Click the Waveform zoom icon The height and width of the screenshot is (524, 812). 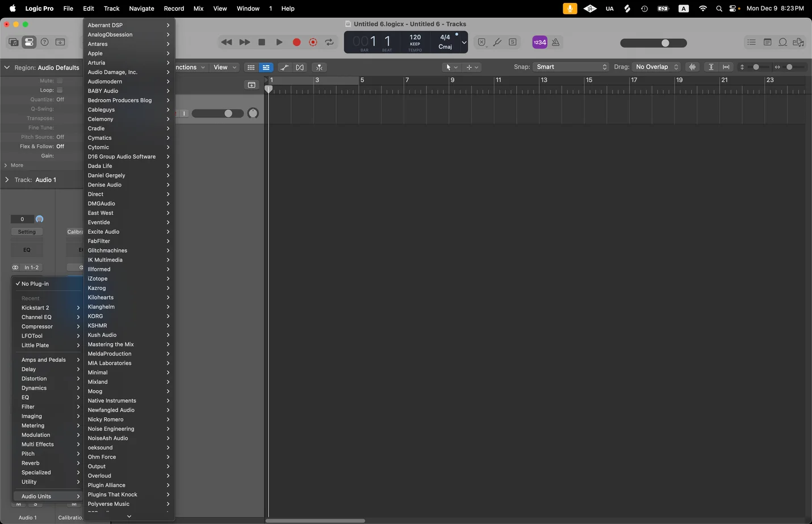[692, 67]
